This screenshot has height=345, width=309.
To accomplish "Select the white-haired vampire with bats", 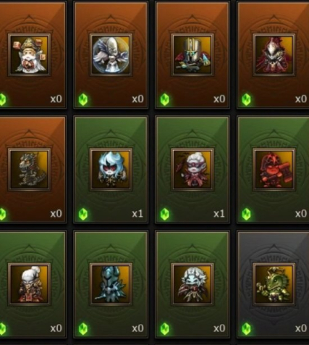I will coord(192,170).
